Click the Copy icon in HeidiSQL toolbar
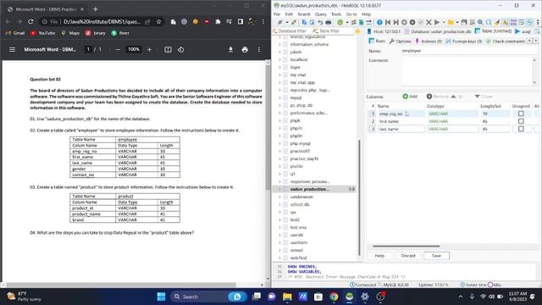The image size is (542, 305). pos(304,22)
